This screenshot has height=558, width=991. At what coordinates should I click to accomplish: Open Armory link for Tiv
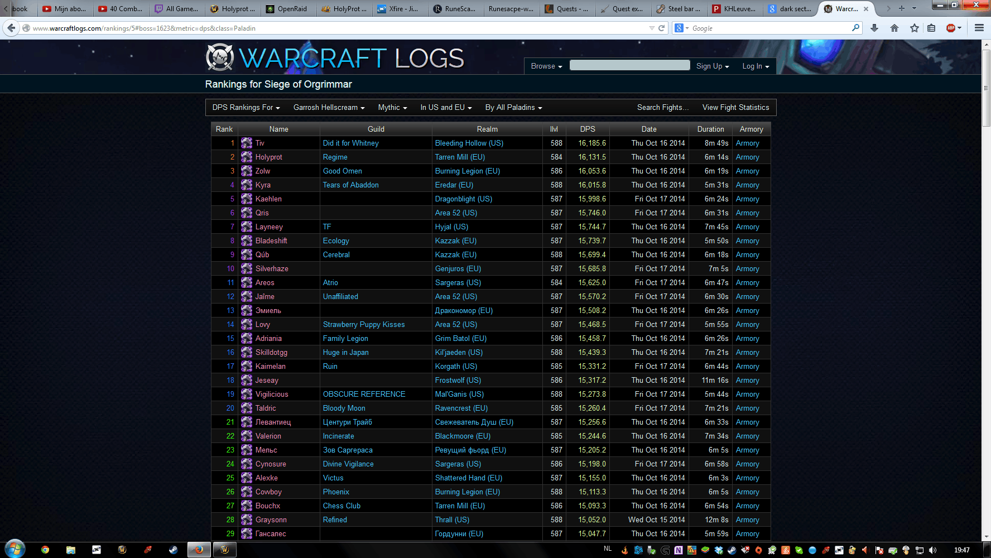pyautogui.click(x=747, y=143)
